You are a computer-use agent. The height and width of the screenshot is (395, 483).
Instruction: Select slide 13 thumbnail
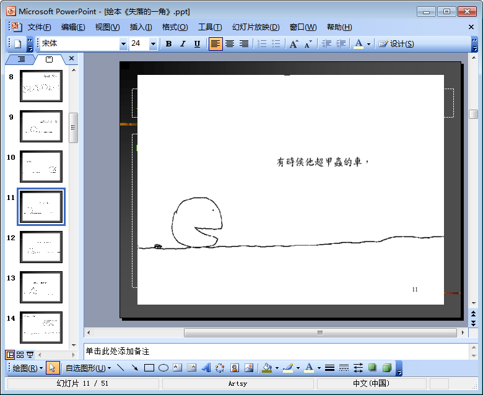(41, 287)
